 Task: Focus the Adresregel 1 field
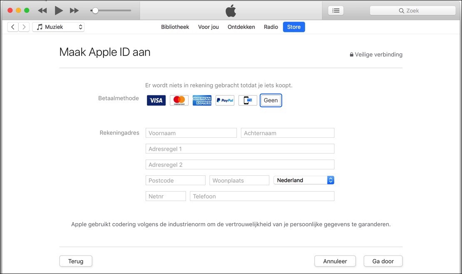point(240,149)
